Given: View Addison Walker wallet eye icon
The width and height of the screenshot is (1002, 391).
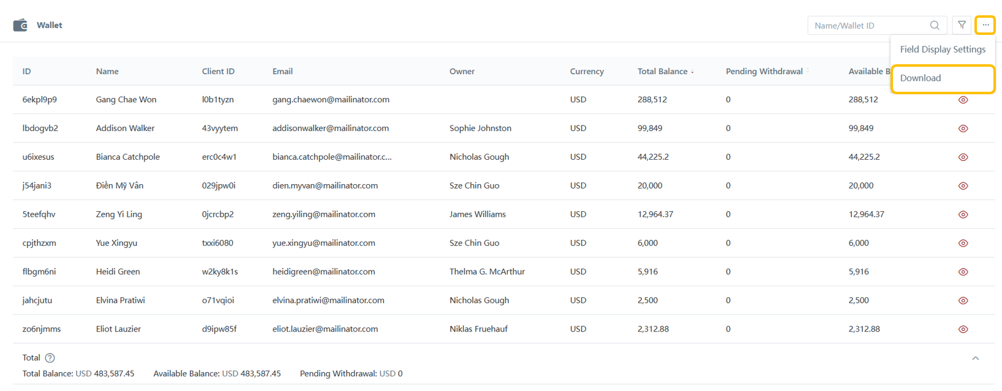Looking at the screenshot, I should click(963, 128).
